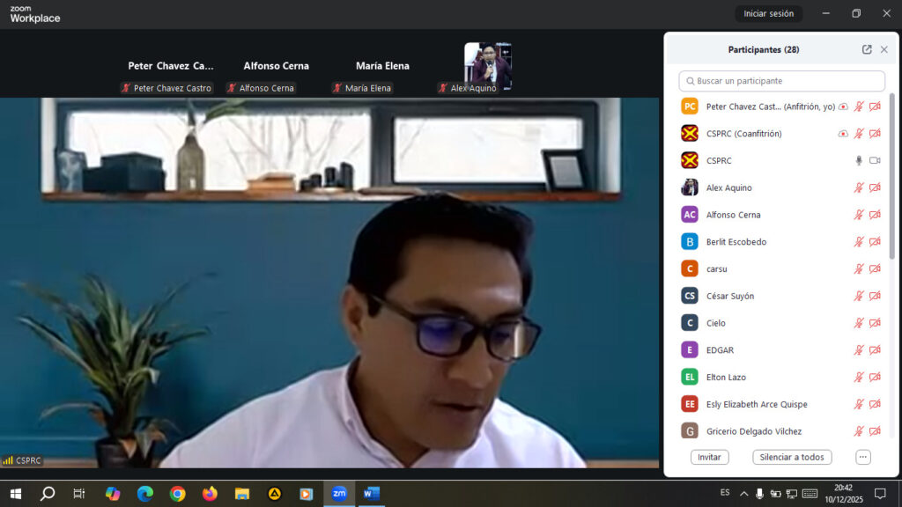Open the Windows notification center icon
The width and height of the screenshot is (902, 507).
[879, 494]
